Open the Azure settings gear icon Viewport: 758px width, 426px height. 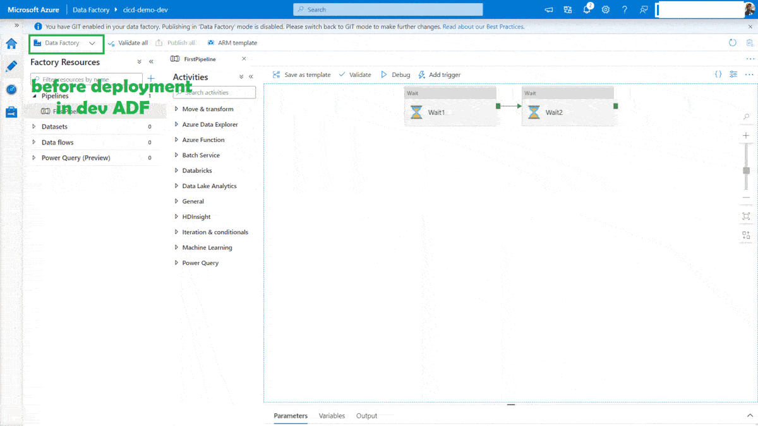click(605, 9)
